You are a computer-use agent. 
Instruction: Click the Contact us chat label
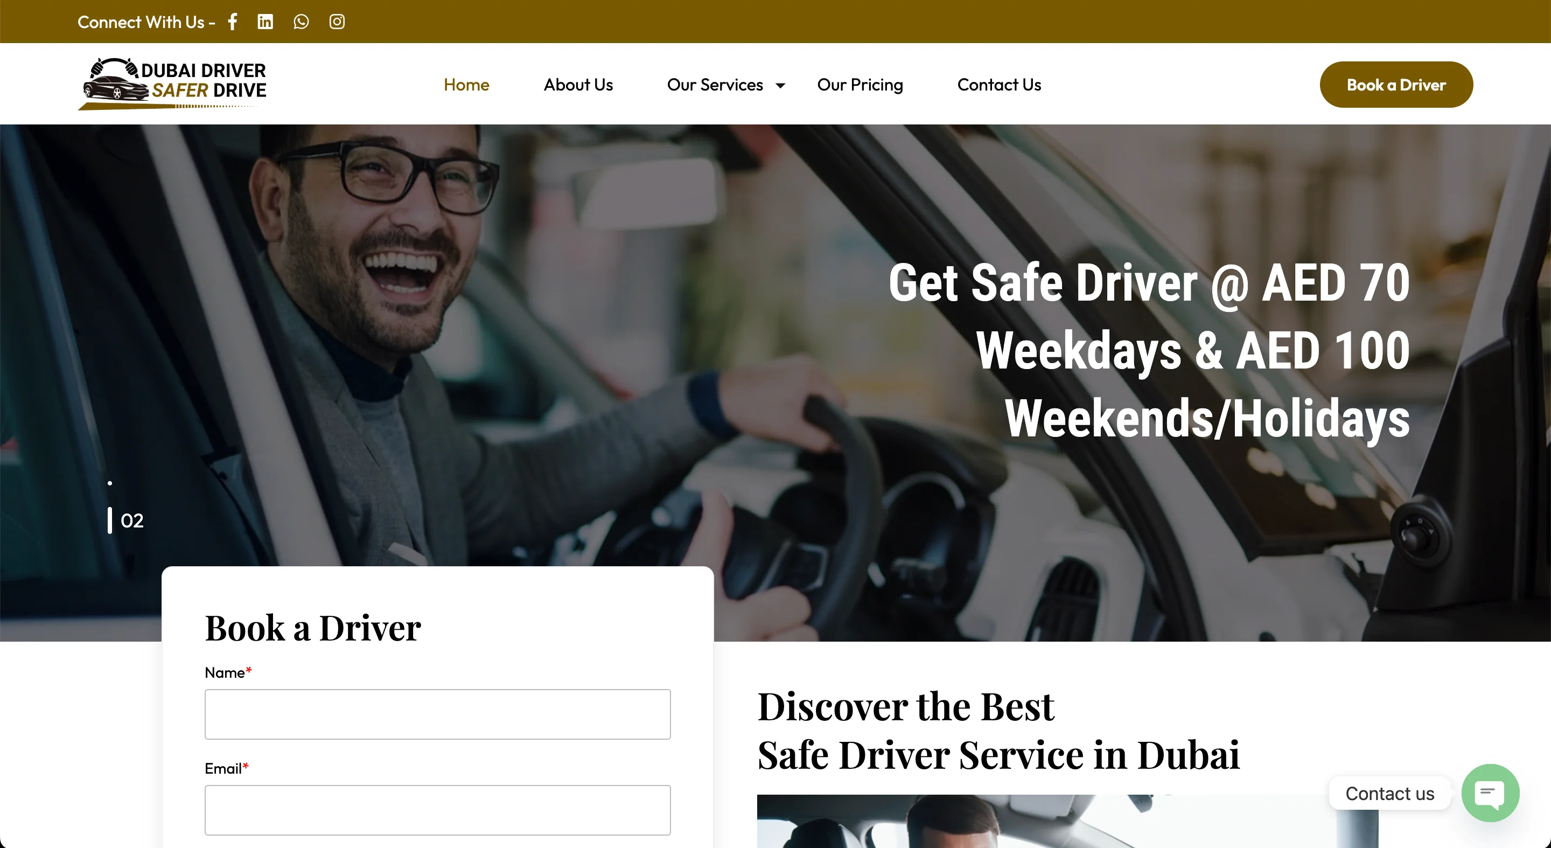pyautogui.click(x=1389, y=793)
